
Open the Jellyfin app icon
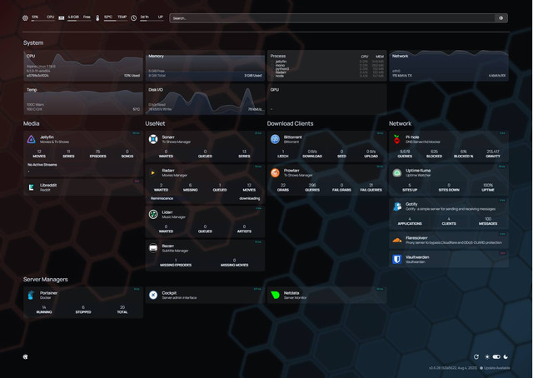(32, 139)
